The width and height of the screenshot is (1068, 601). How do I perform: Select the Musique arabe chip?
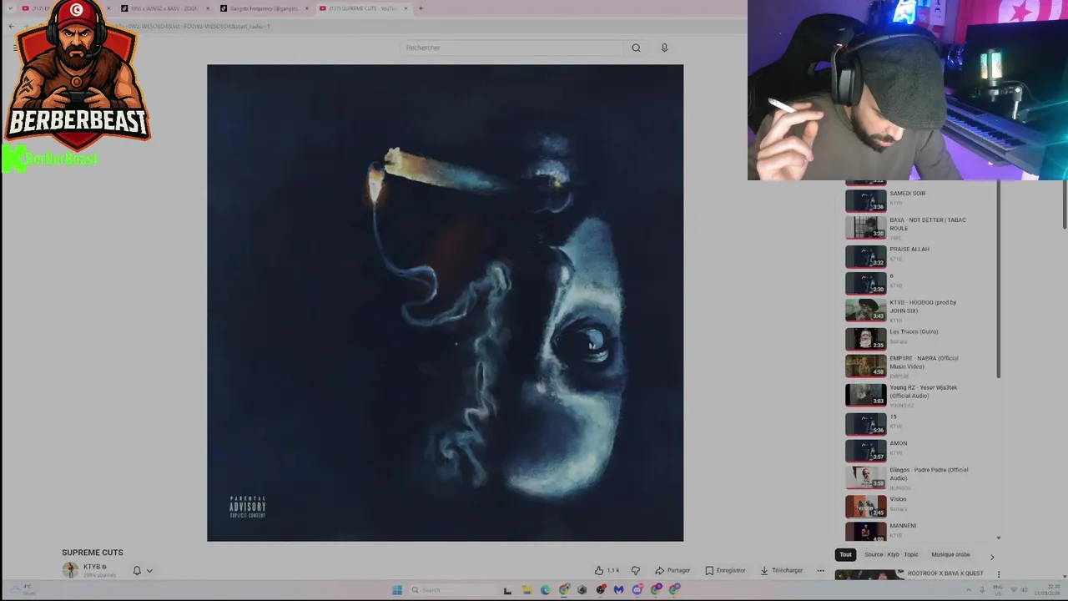pos(950,555)
